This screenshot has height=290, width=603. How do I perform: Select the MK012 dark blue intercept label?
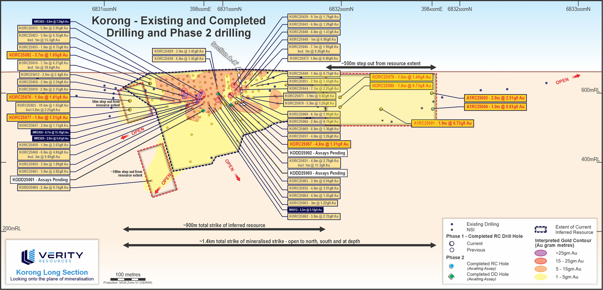(305, 210)
